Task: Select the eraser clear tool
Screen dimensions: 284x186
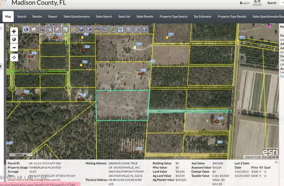Action: pyautogui.click(x=57, y=29)
